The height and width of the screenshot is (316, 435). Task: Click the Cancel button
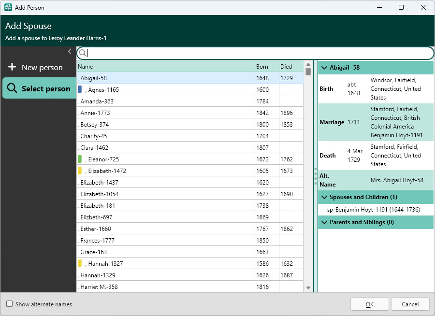(x=410, y=304)
